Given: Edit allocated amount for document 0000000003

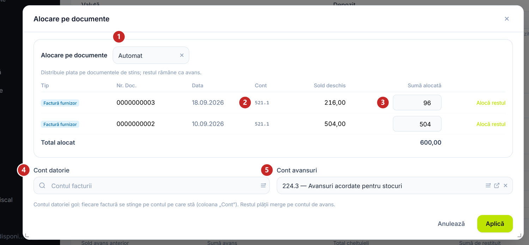Looking at the screenshot, I should (x=417, y=103).
